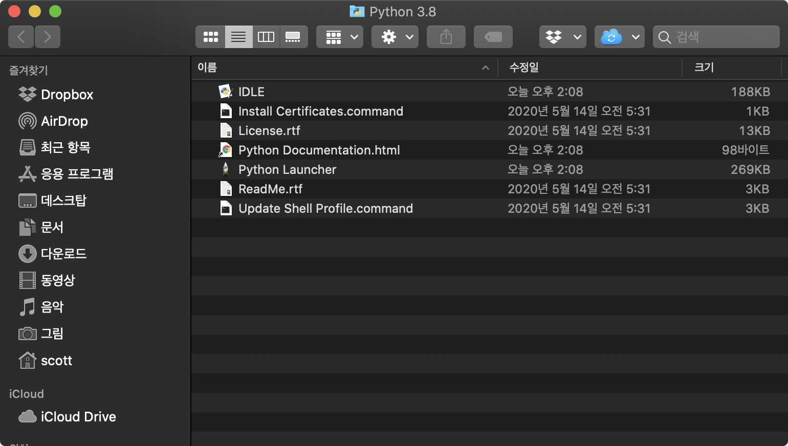Click modified time of Python Launcher
The height and width of the screenshot is (446, 788).
[x=545, y=170]
